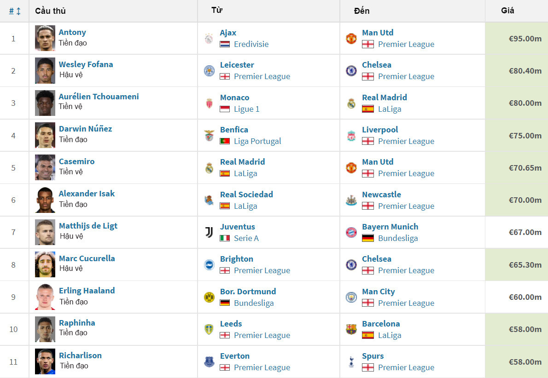Click the Bayern Munich crest icon
The image size is (548, 378).
[x=351, y=232]
